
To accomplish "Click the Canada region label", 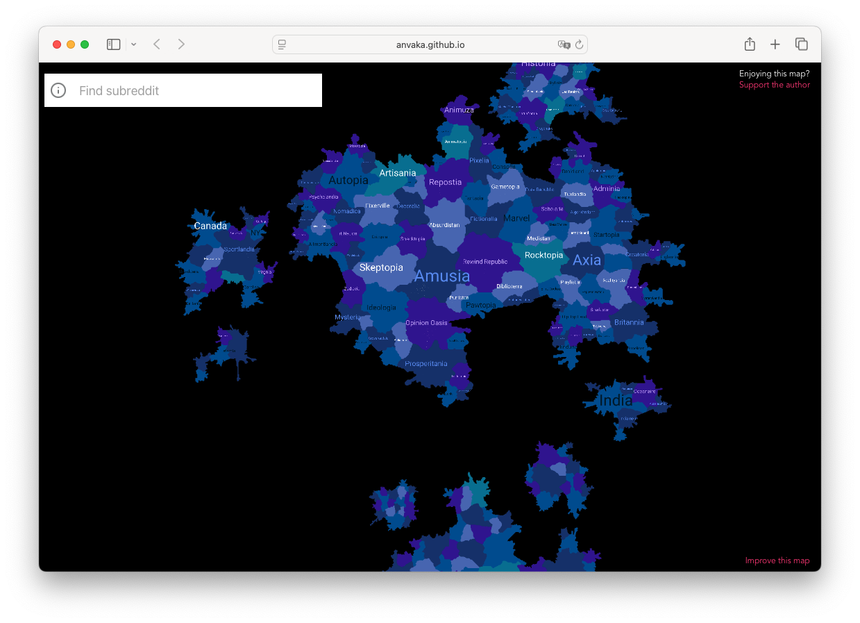I will point(210,226).
